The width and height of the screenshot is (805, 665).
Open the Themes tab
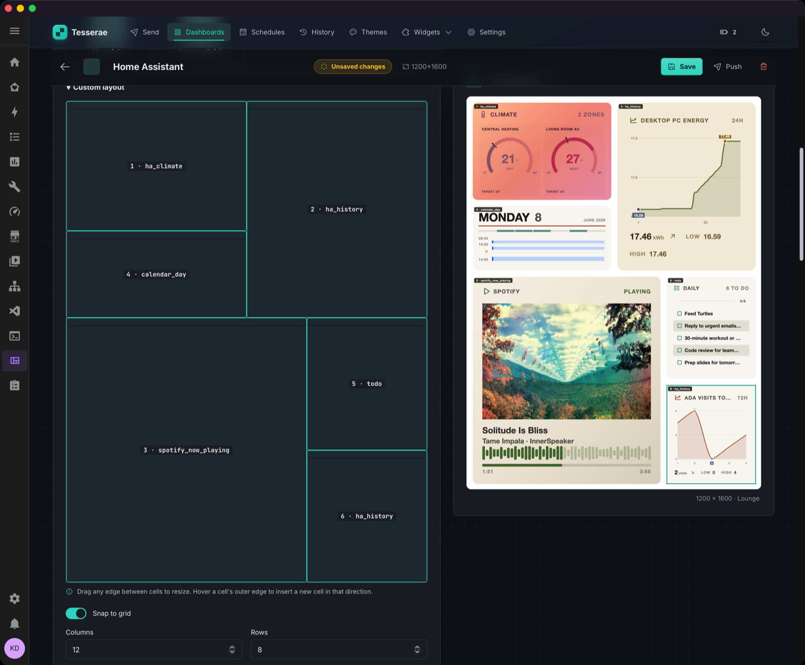[368, 32]
